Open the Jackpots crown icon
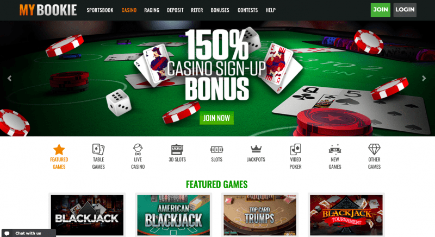The height and width of the screenshot is (237, 435). (x=256, y=149)
